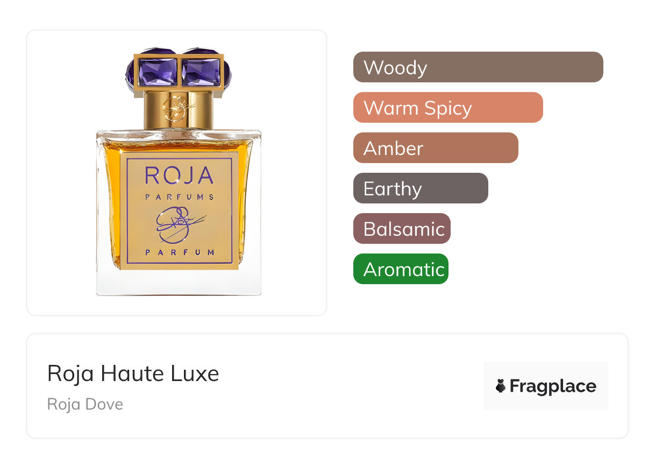Screen dimensions: 655x465
Task: Click the right purple crystal on cap
Action: [201, 72]
